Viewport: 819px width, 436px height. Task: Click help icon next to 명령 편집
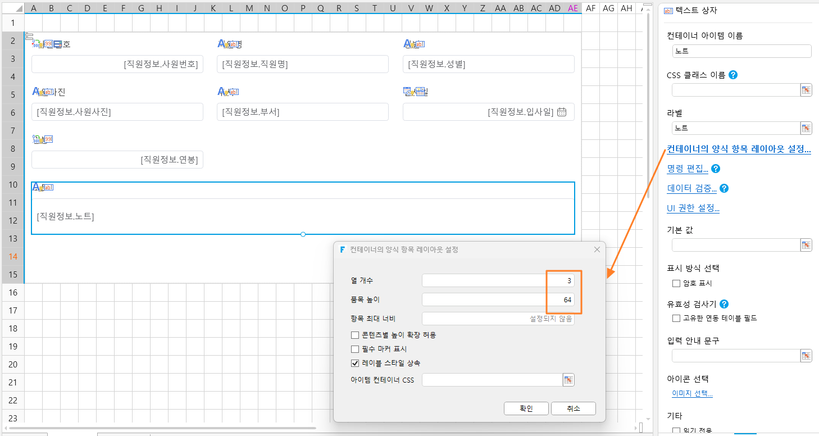pos(716,169)
